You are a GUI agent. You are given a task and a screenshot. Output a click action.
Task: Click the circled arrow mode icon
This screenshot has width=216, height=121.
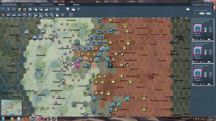click(62, 15)
